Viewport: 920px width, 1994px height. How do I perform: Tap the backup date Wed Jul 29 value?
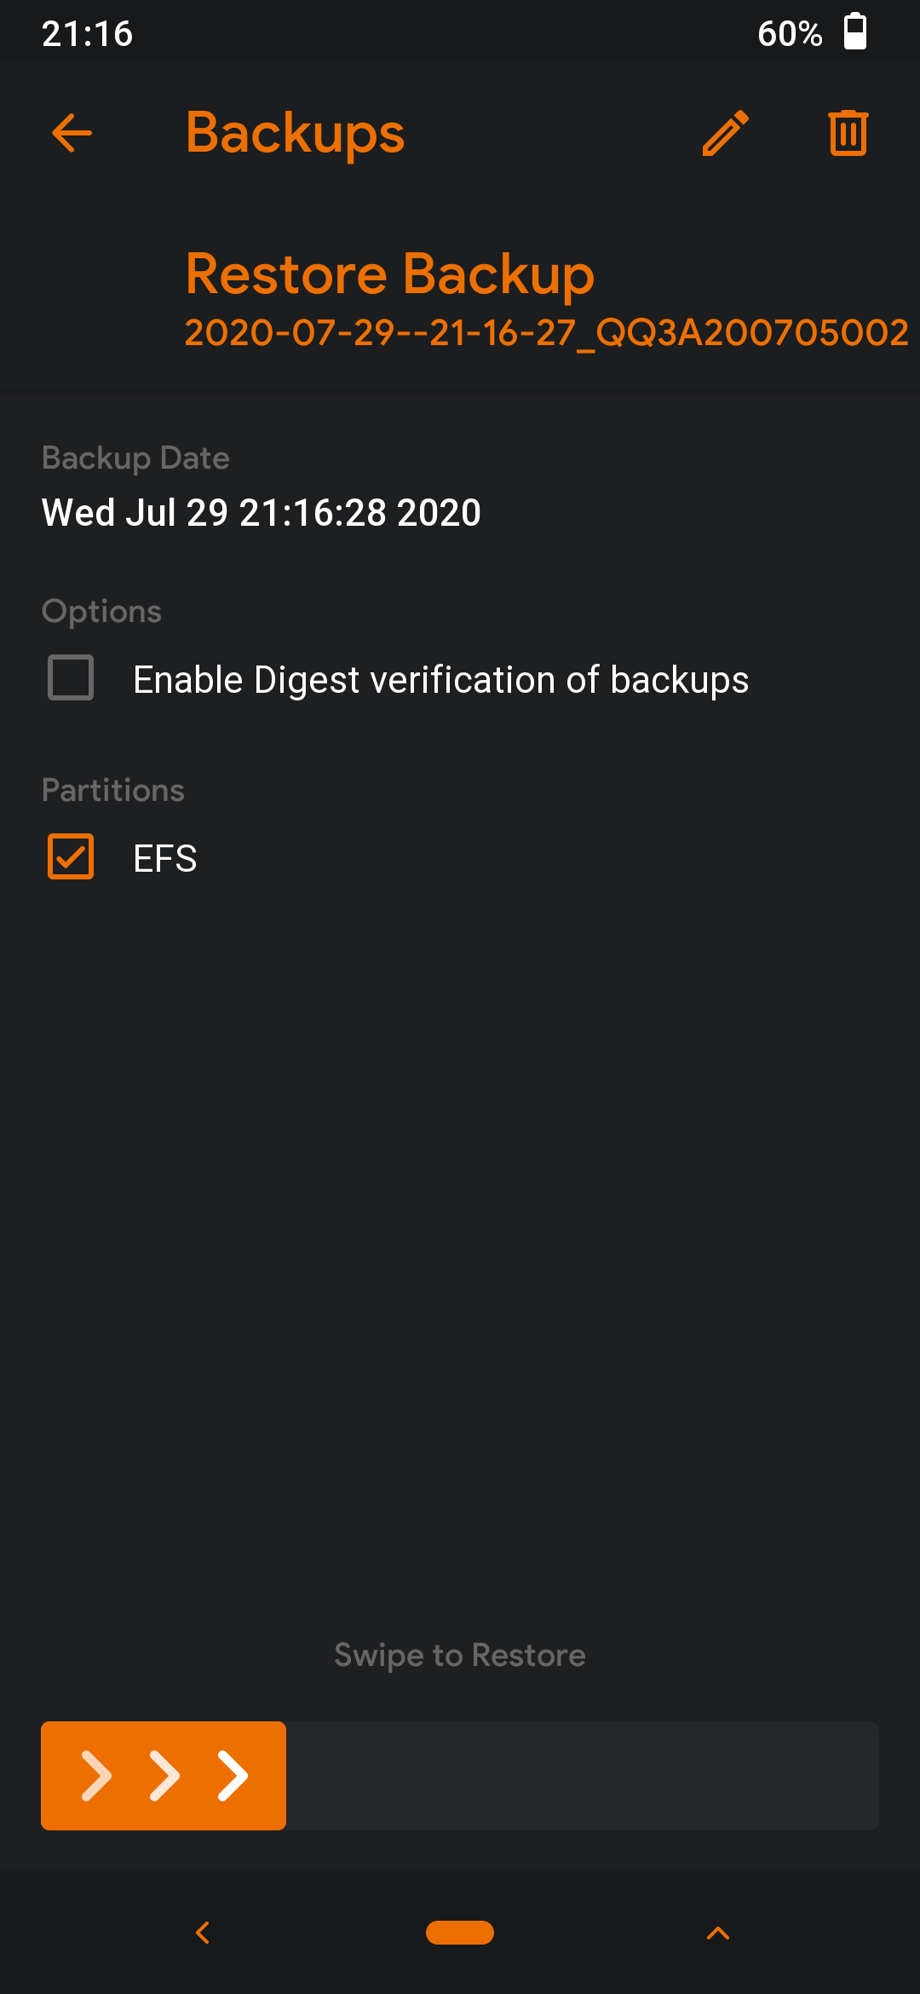point(262,513)
